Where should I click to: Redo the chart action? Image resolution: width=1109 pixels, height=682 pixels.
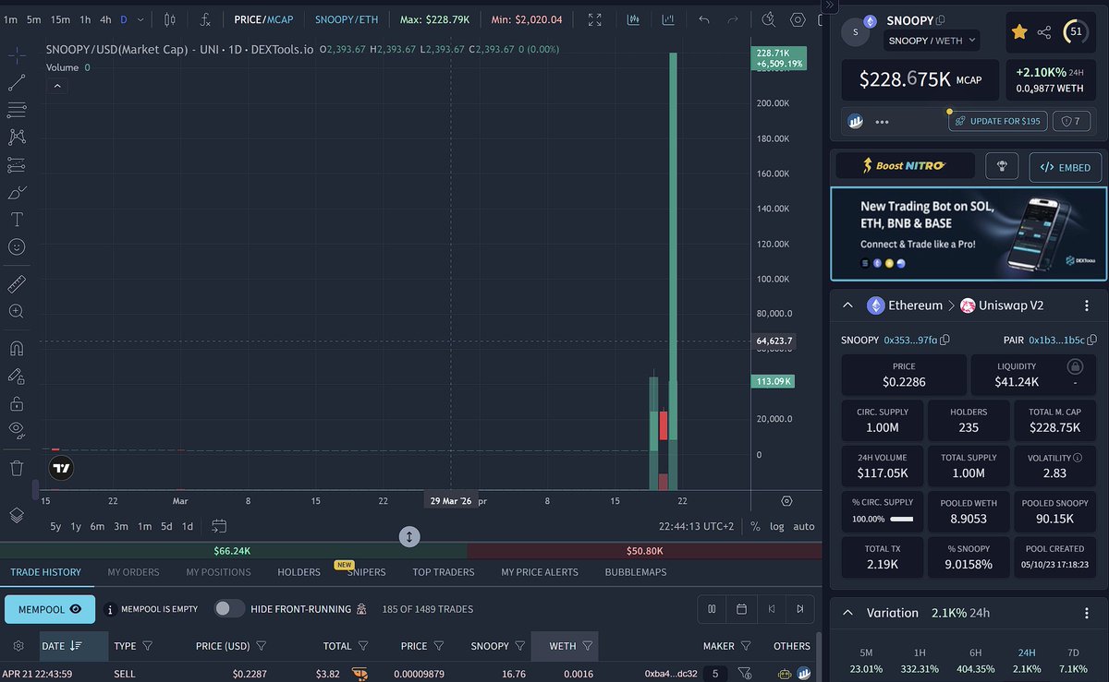[733, 19]
